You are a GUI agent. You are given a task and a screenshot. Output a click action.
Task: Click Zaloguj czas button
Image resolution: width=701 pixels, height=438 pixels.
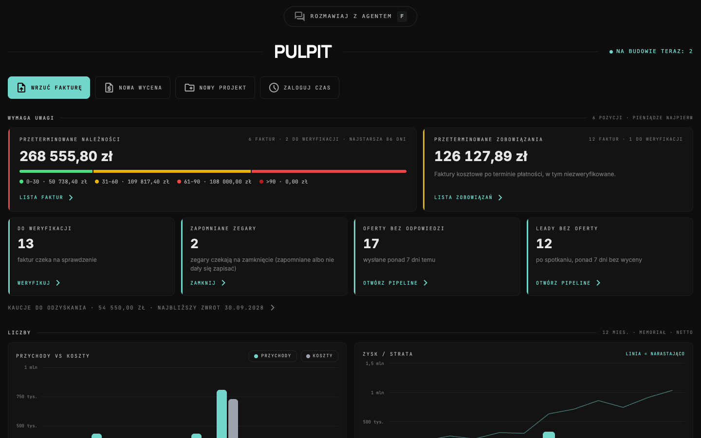[299, 88]
